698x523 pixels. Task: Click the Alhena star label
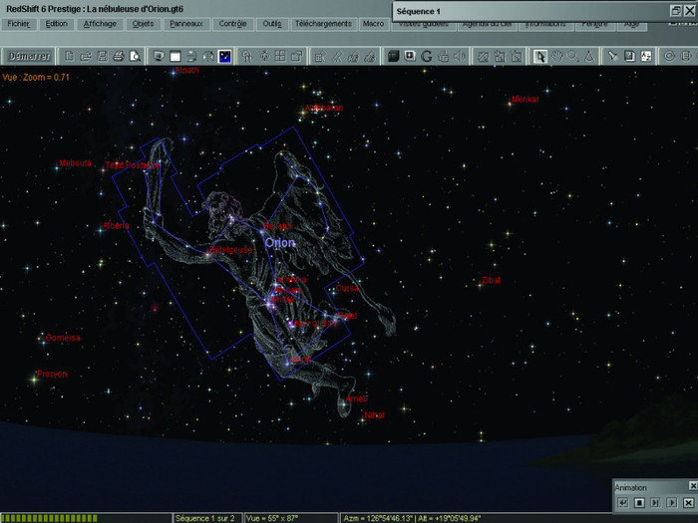(116, 225)
